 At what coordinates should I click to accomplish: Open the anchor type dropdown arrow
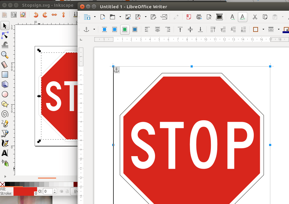pyautogui.click(x=94, y=30)
